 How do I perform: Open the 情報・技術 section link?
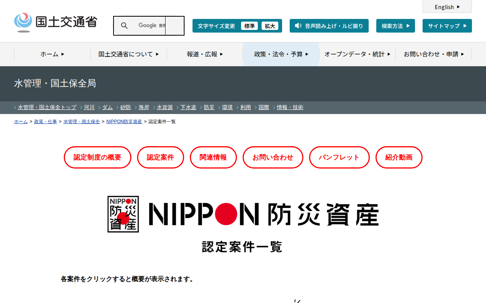[290, 107]
